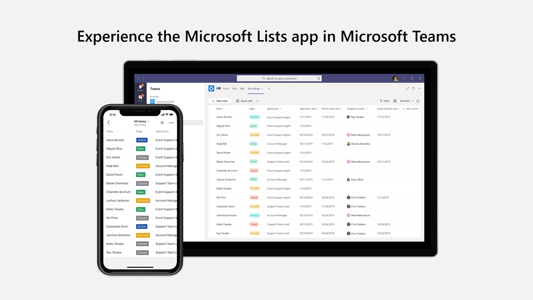Click Account Manager in Kadji Bell's tablet row

point(277,144)
